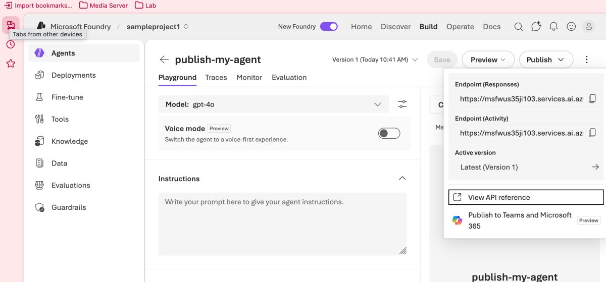Click the Microsoft 365 Copilot icon
This screenshot has width=606, height=282.
point(457,220)
